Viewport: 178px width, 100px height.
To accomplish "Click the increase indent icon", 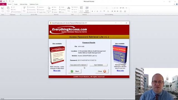I will pyautogui.click(x=123, y=8).
